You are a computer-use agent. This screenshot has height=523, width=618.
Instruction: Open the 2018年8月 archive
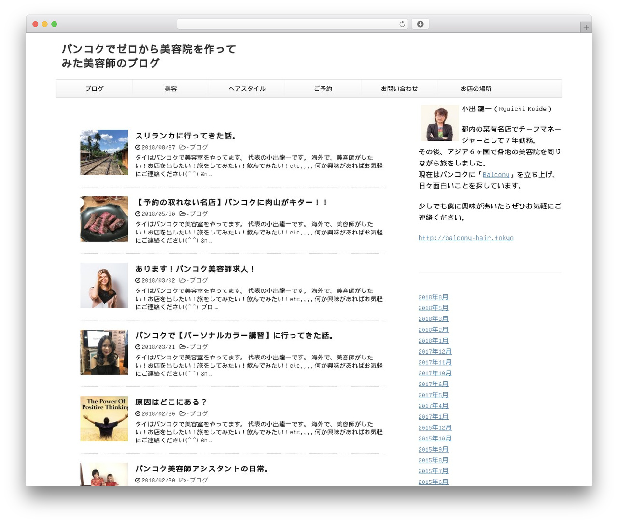(434, 297)
